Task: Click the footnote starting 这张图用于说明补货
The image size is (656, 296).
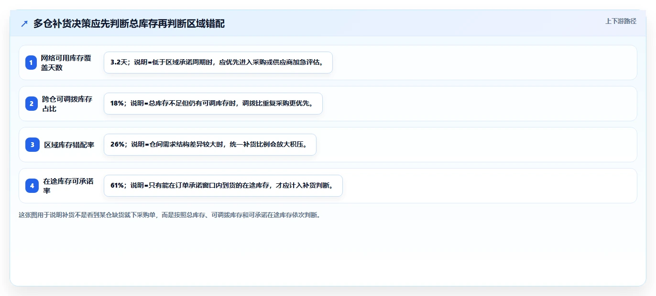Action: [170, 215]
